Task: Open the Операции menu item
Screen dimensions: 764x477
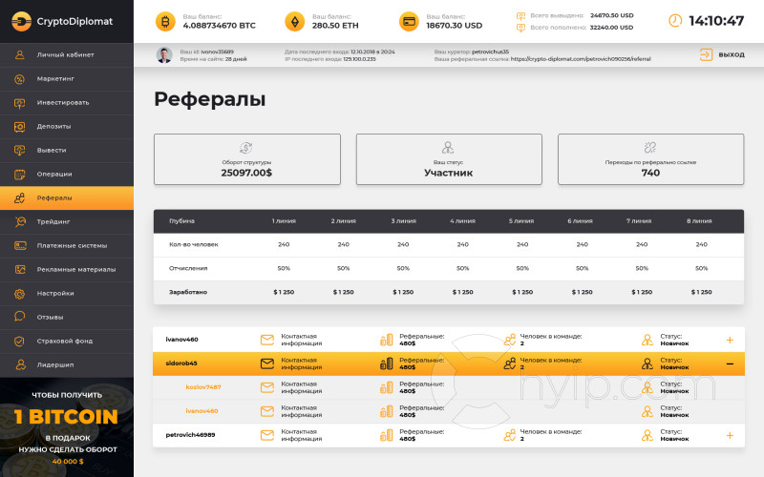Action: (67, 175)
